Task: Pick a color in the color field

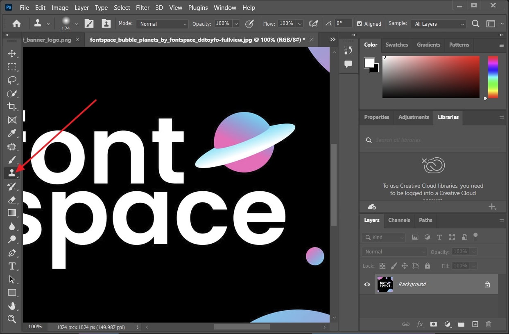Action: tap(431, 77)
